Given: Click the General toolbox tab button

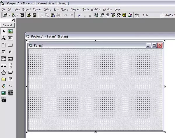Looking at the screenshot, I should point(7,25).
